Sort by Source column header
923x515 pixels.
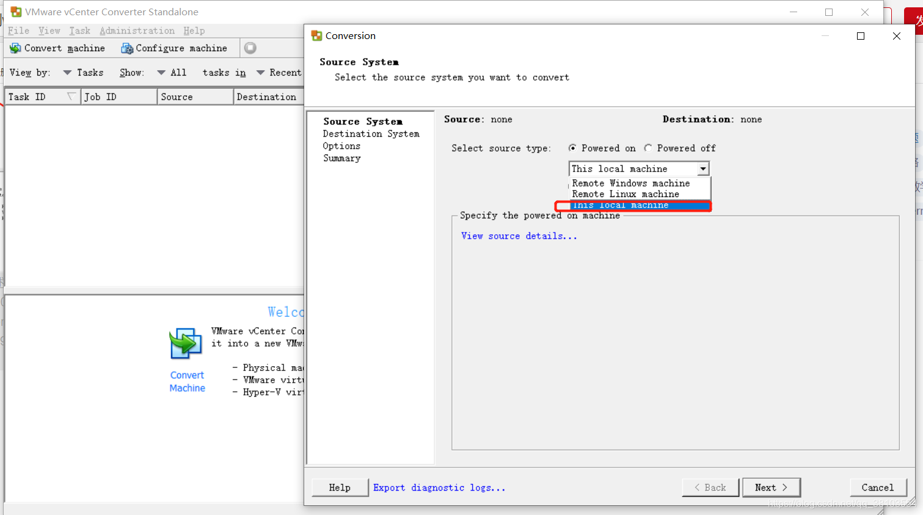(195, 97)
